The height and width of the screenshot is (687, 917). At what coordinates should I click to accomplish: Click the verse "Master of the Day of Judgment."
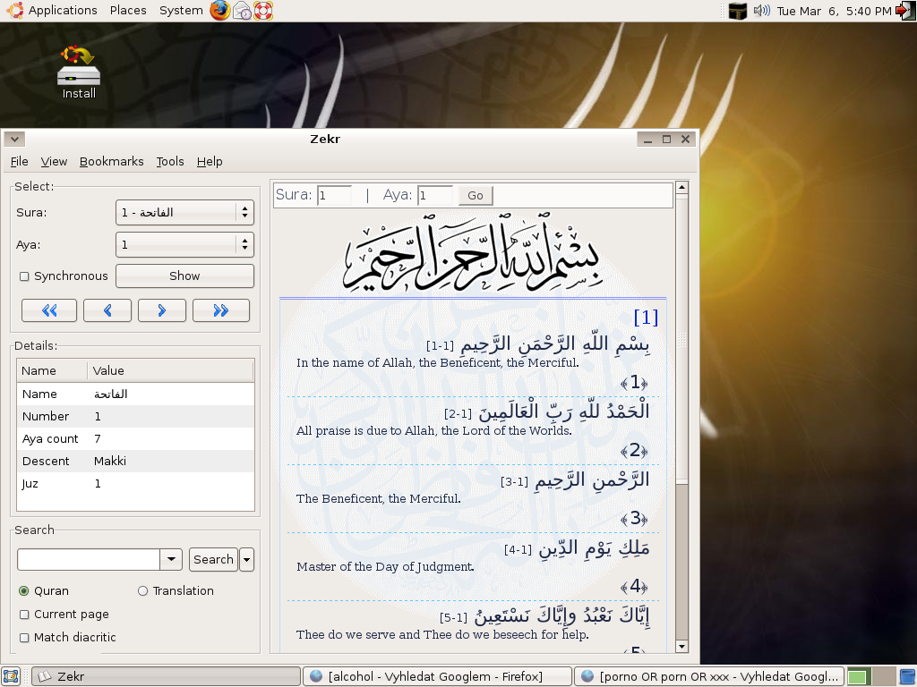tap(385, 566)
